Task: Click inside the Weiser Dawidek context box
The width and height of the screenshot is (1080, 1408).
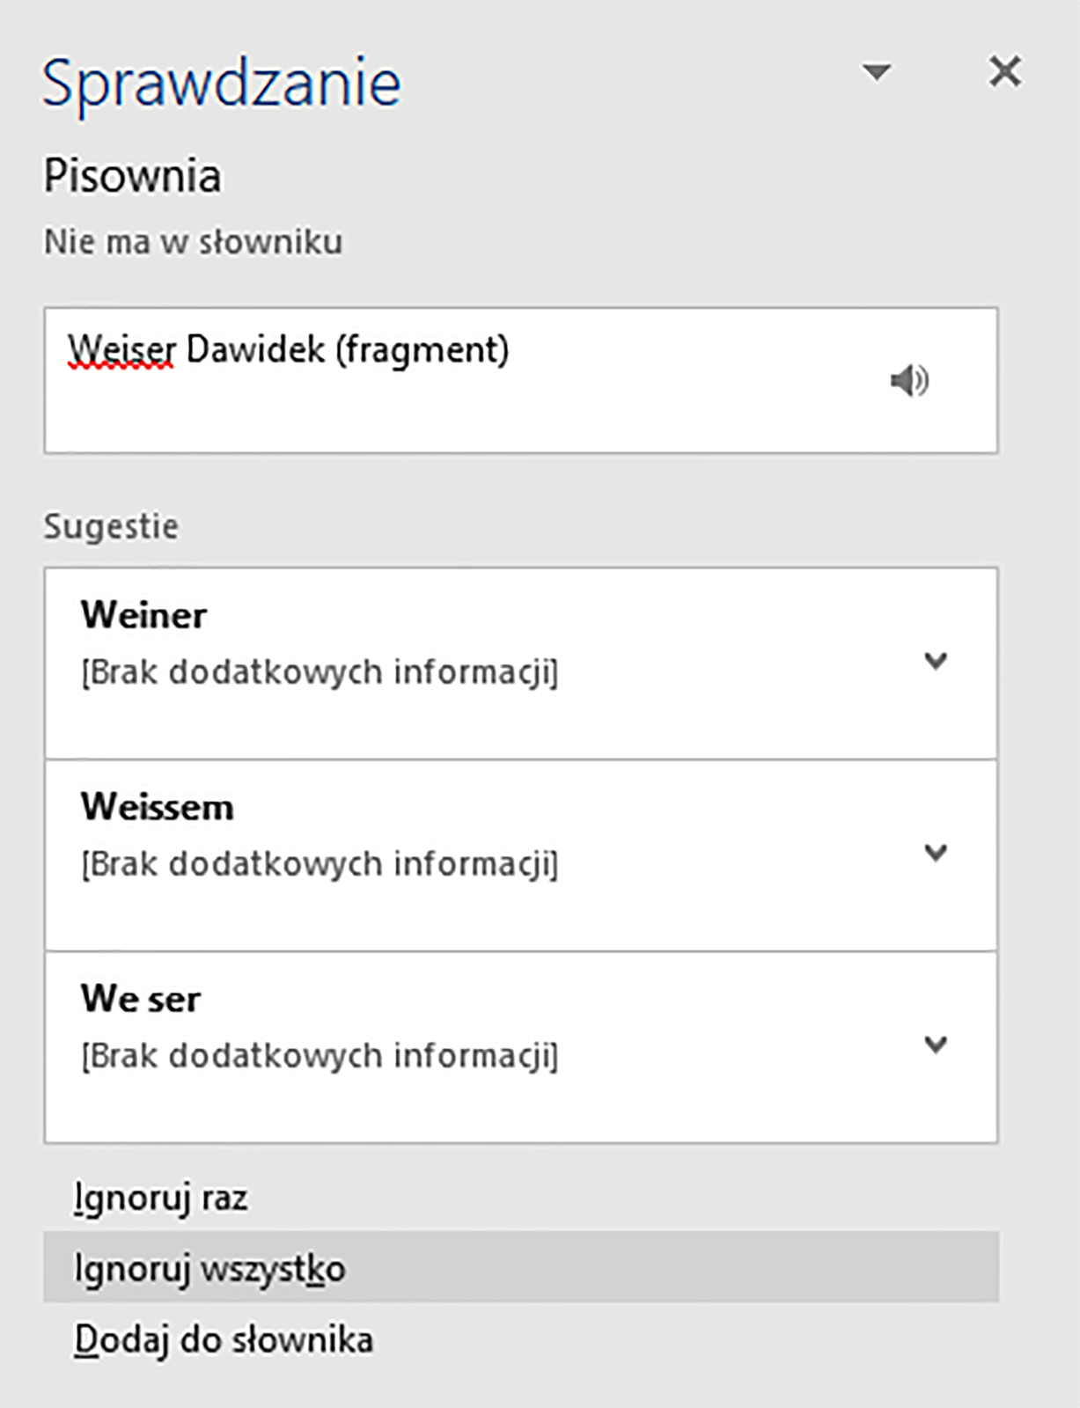Action: click(x=521, y=380)
